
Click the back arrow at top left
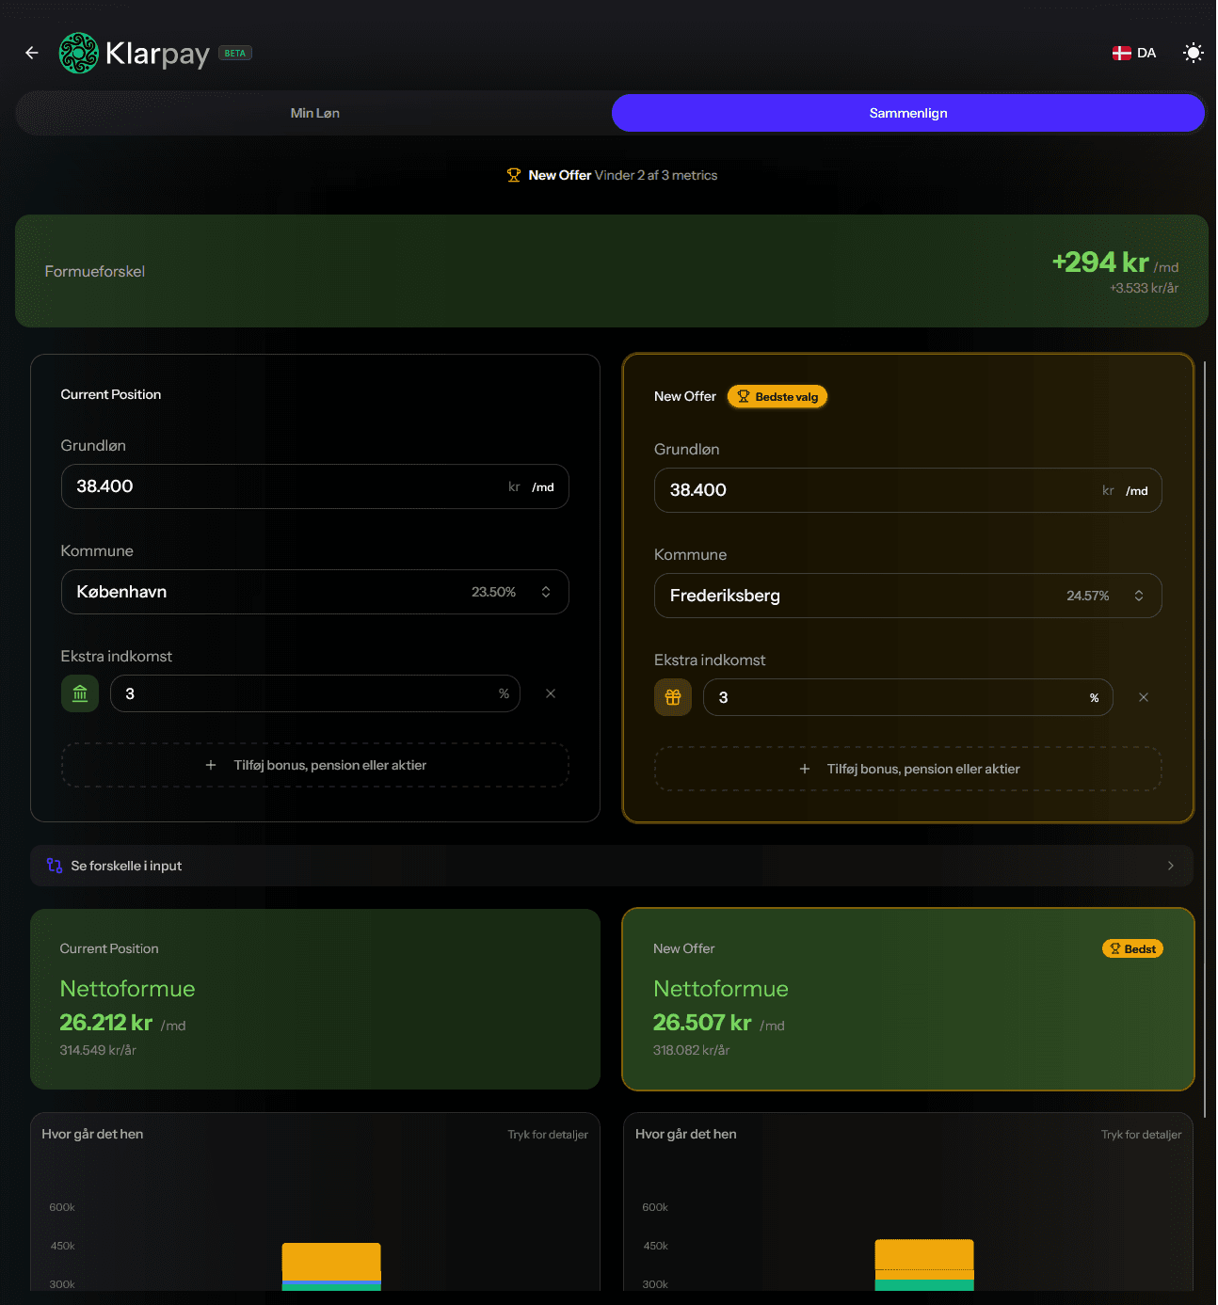tap(31, 53)
